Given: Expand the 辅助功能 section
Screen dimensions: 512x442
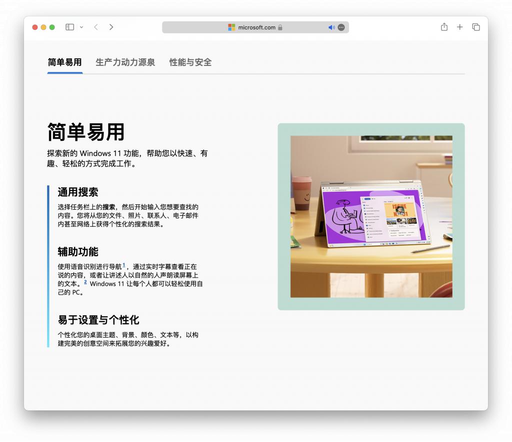Looking at the screenshot, I should (78, 252).
